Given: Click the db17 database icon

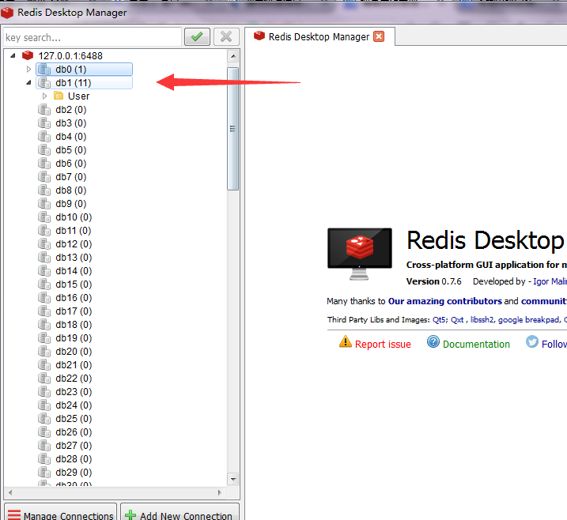Looking at the screenshot, I should pos(44,311).
